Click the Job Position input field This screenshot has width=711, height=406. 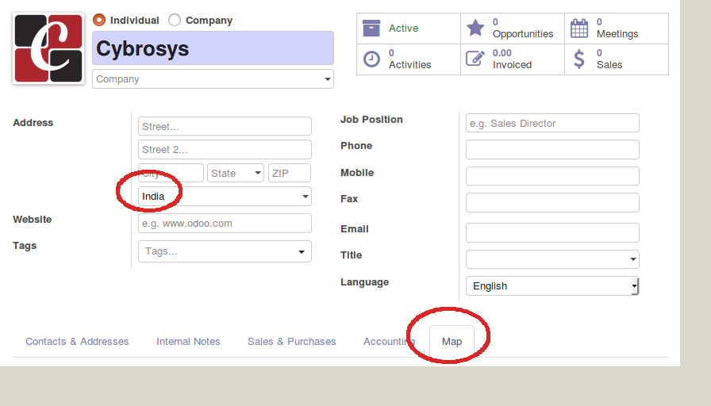552,123
